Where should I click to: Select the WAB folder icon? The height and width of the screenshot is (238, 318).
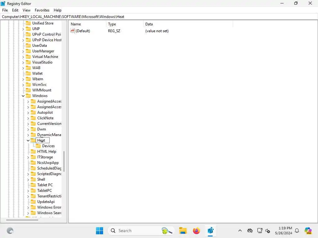[x=28, y=68]
